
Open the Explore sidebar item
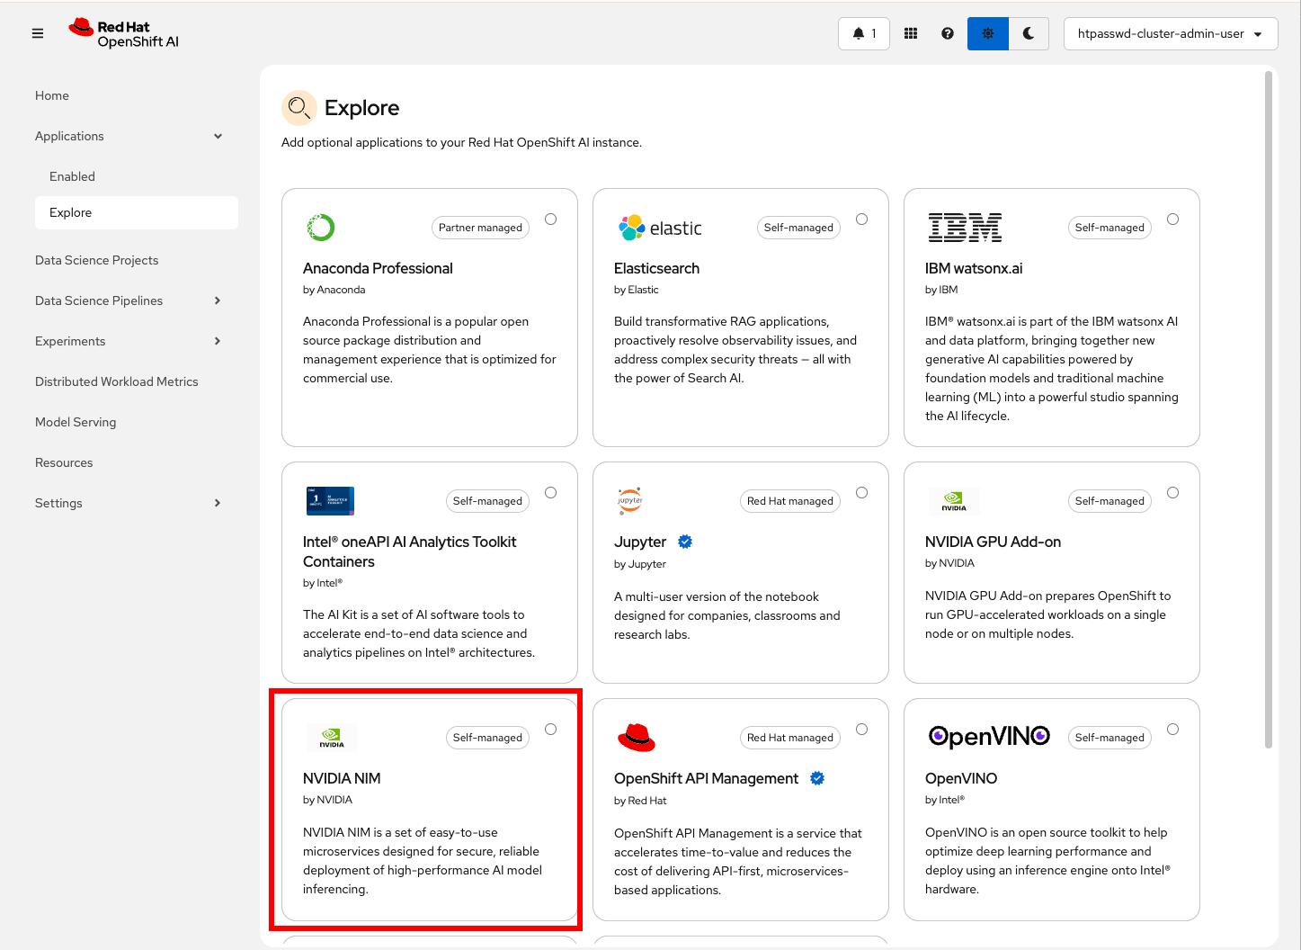137,212
